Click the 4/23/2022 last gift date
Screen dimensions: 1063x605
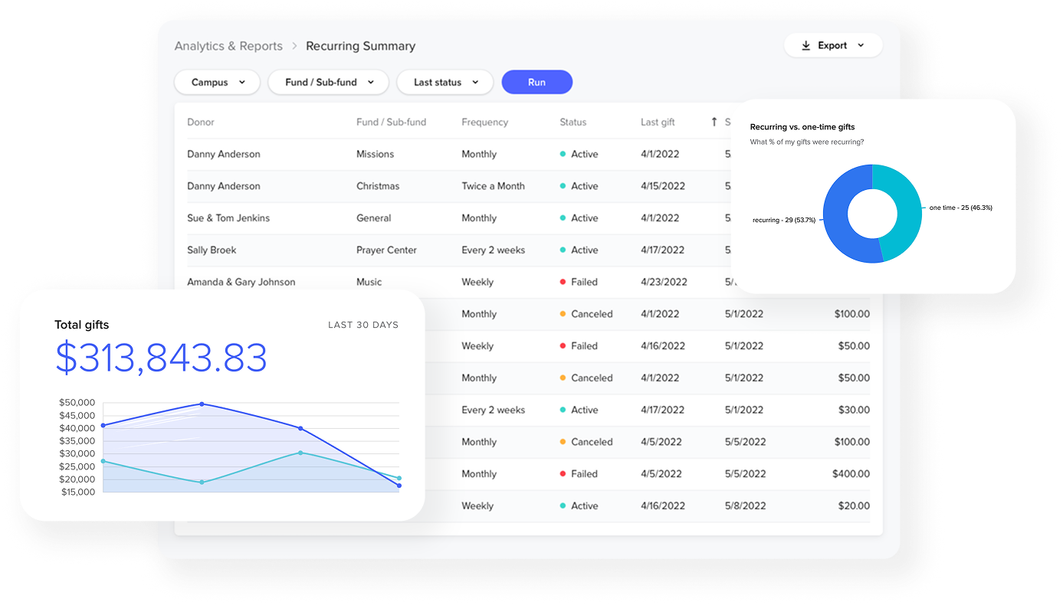(664, 283)
